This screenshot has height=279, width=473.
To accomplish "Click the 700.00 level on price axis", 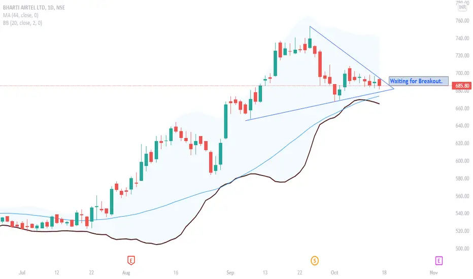I will 462,73.
